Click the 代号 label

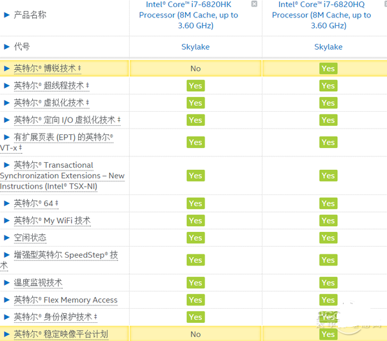(x=22, y=46)
